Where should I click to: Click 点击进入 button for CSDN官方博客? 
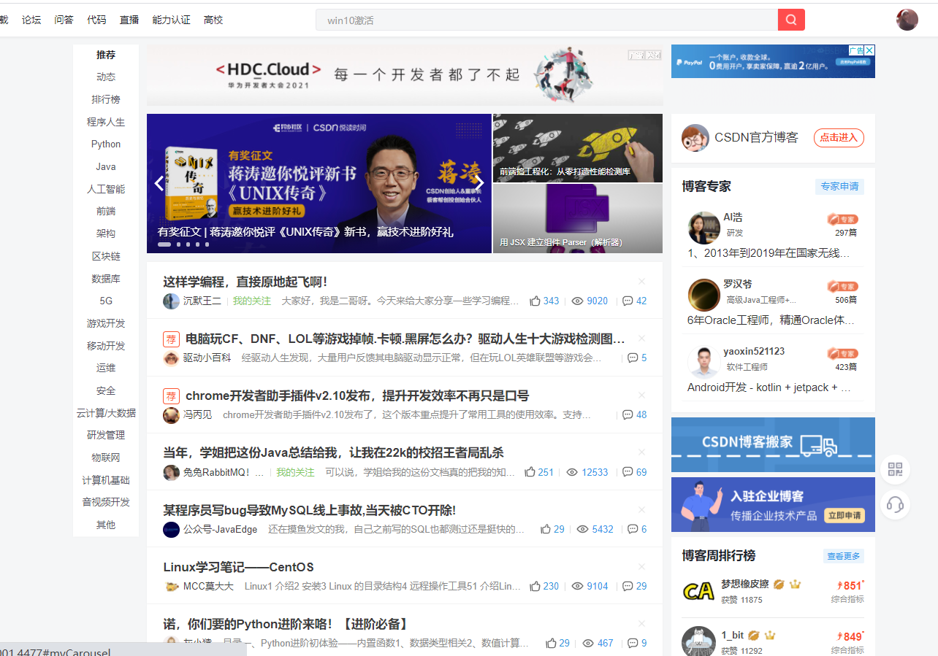point(839,137)
